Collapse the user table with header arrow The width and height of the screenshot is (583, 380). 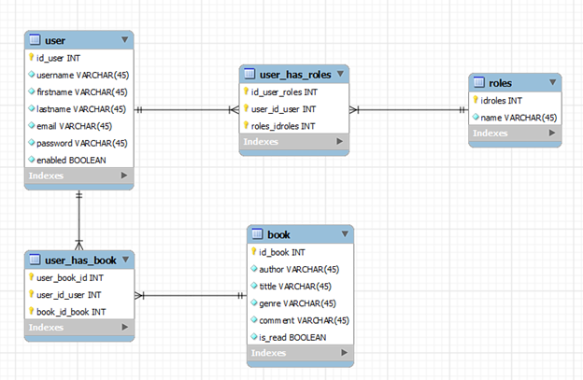coord(124,39)
